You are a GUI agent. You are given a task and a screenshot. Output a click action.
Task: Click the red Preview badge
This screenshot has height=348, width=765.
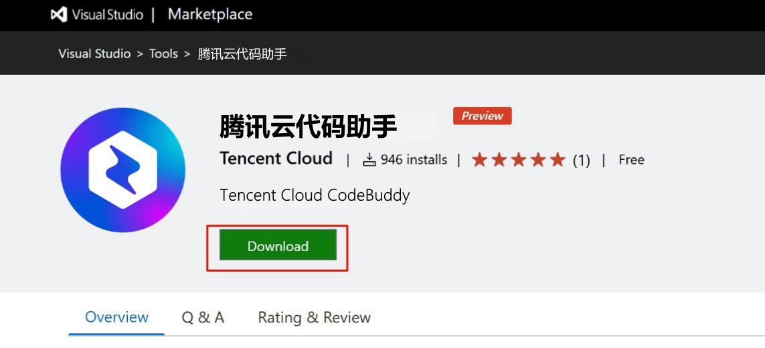[482, 116]
